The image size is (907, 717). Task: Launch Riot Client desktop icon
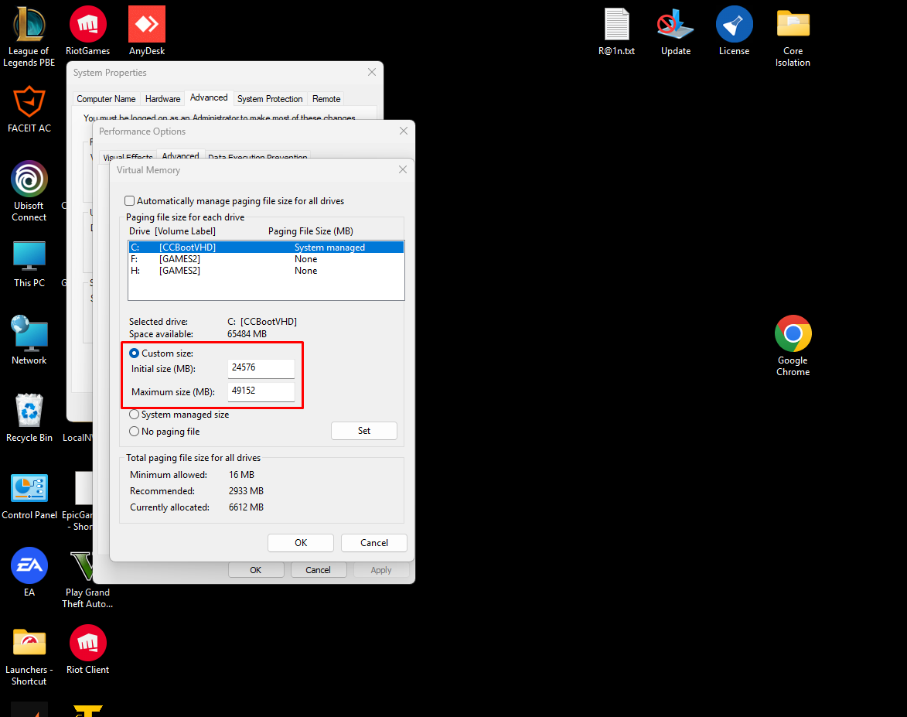tap(87, 649)
